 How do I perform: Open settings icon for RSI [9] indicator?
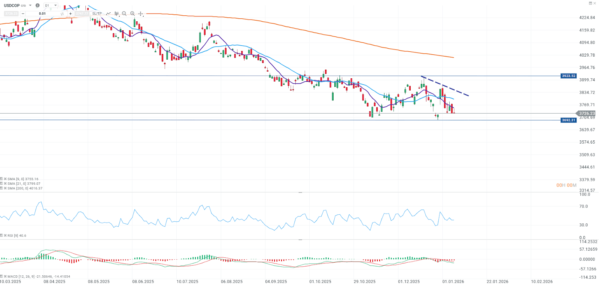(1, 235)
